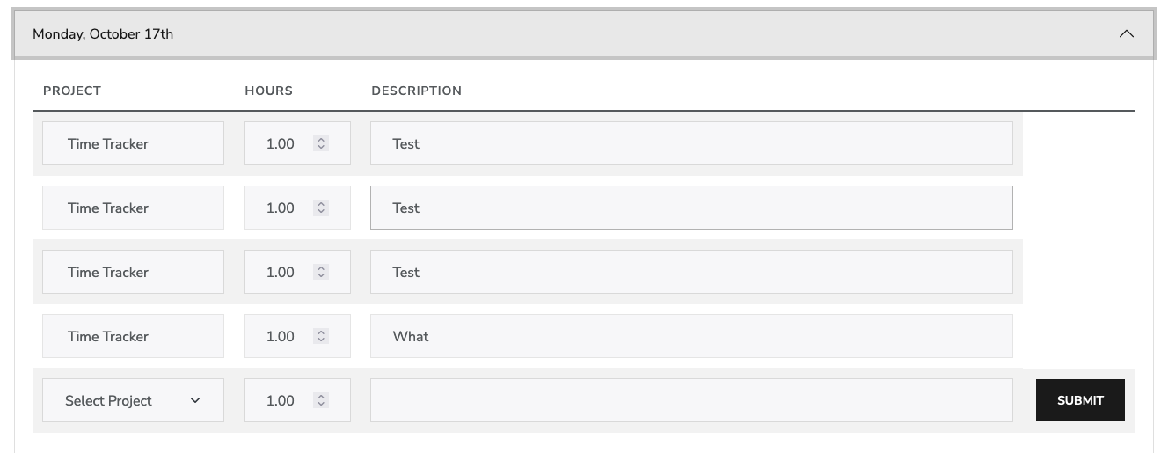Click the third row's Time Tracker project field
Screen dimensions: 1168x453
coord(133,272)
